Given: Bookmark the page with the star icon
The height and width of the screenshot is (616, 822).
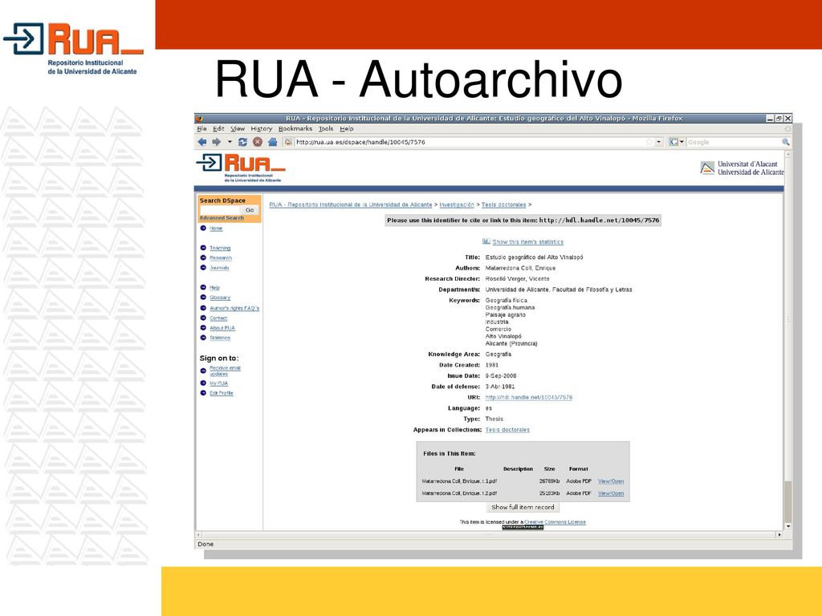Looking at the screenshot, I should [x=649, y=142].
